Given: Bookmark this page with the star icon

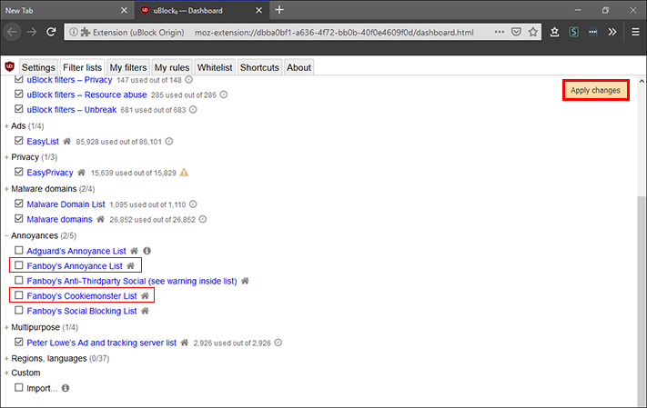Looking at the screenshot, I should [533, 32].
